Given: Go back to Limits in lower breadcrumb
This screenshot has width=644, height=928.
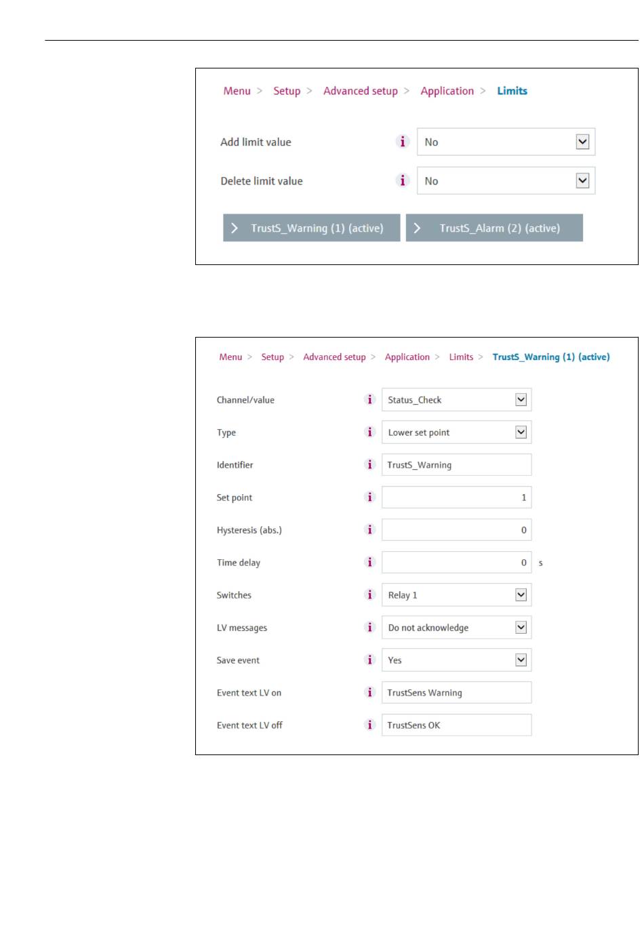Looking at the screenshot, I should [461, 357].
